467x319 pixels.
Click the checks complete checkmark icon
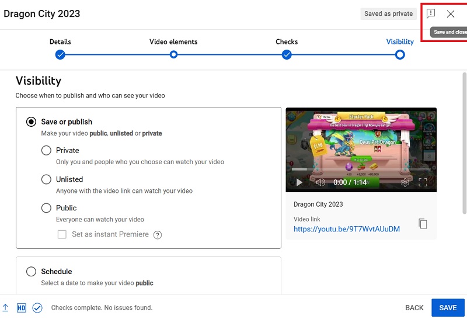37,308
